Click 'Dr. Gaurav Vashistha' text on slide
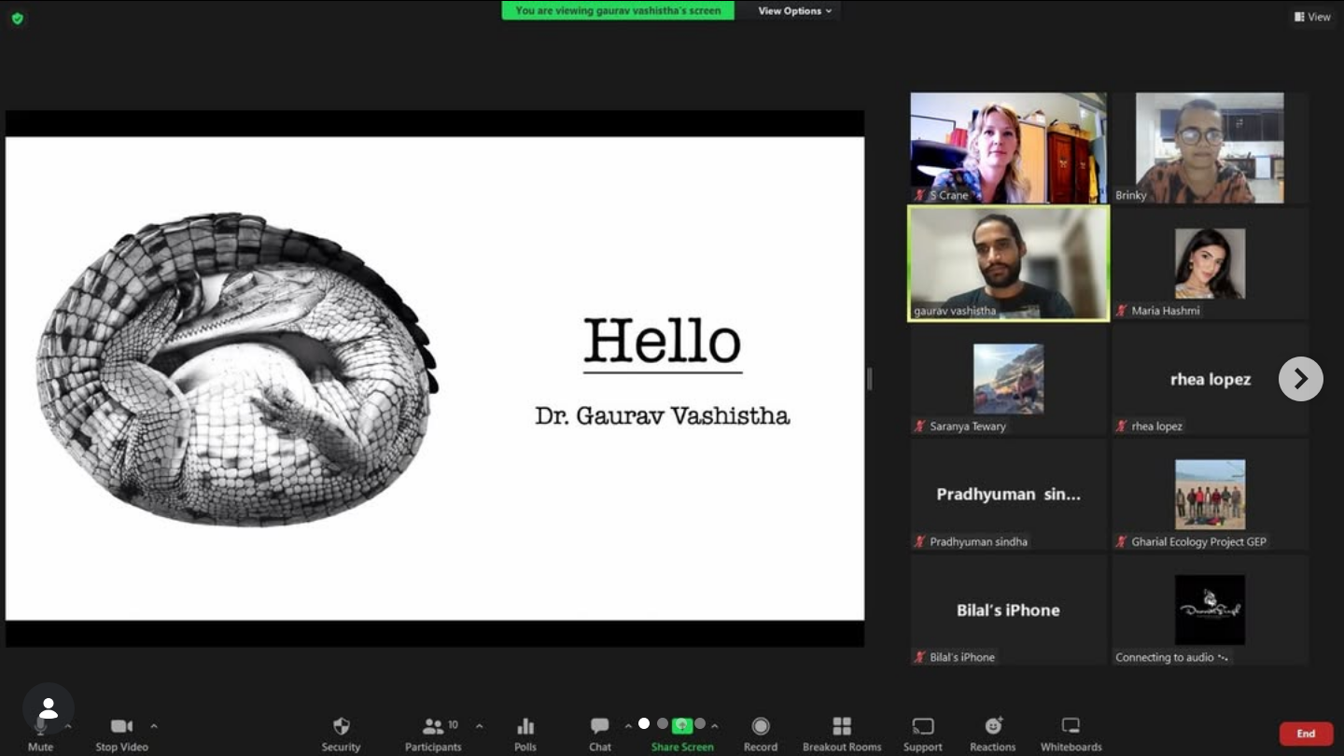This screenshot has width=1344, height=756. (x=663, y=415)
